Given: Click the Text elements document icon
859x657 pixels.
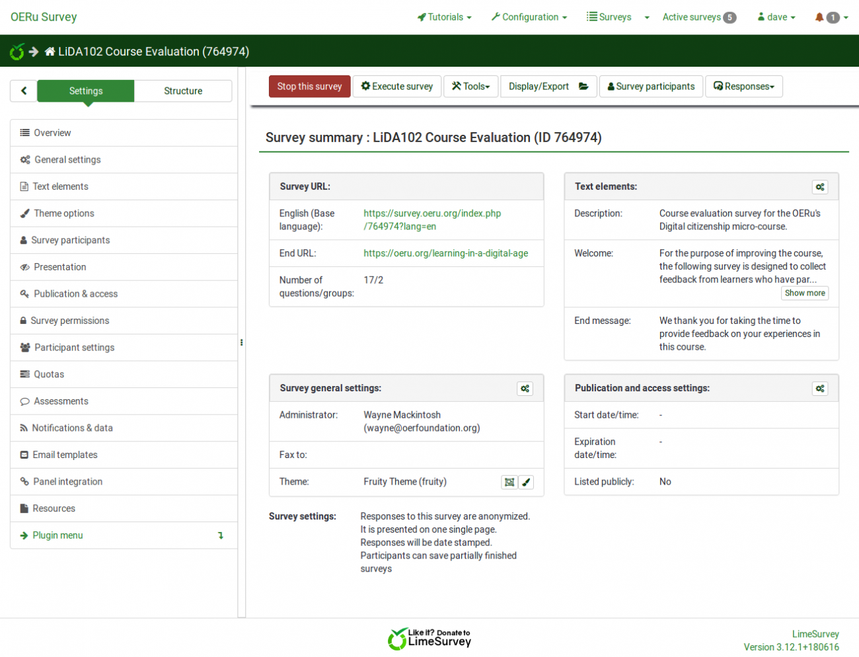Looking at the screenshot, I should coord(24,186).
